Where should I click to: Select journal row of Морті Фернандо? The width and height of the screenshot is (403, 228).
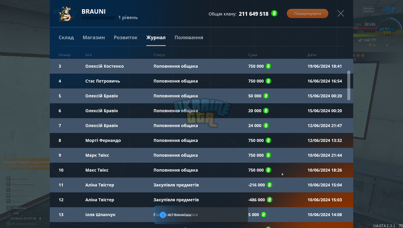pyautogui.click(x=201, y=140)
